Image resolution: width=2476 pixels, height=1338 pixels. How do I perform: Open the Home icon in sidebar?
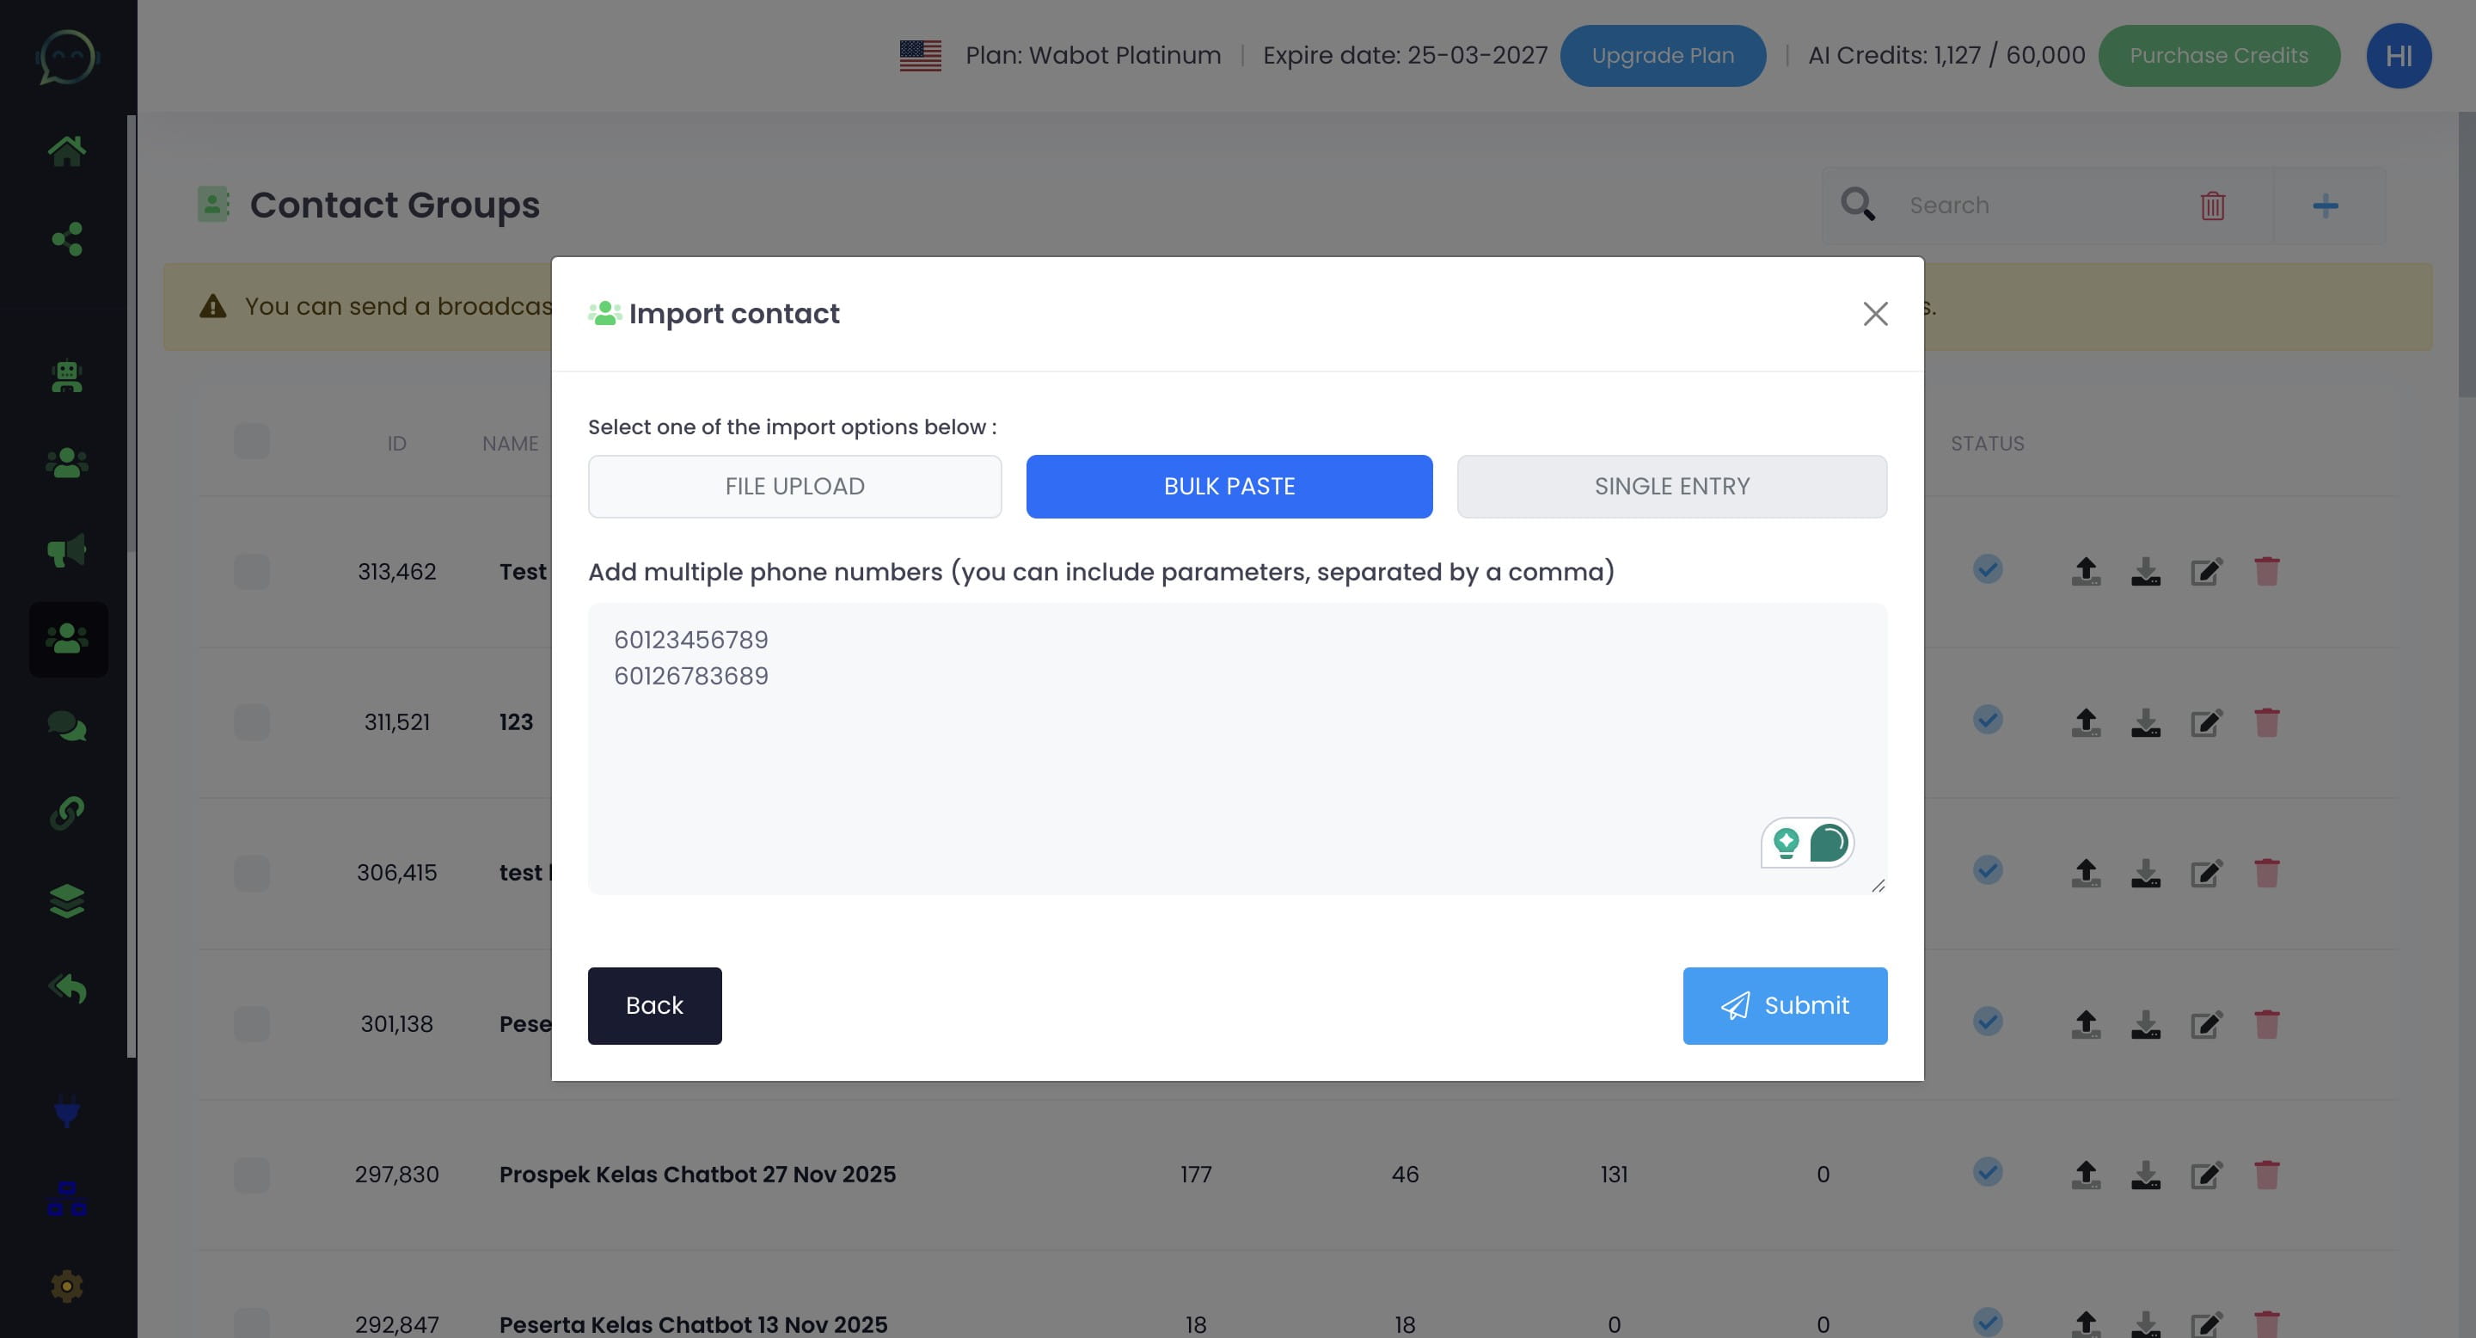pos(66,150)
